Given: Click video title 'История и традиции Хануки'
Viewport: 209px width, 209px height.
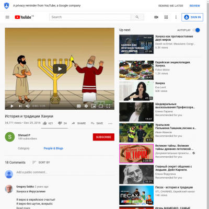Looking at the screenshot, I should point(29,117).
